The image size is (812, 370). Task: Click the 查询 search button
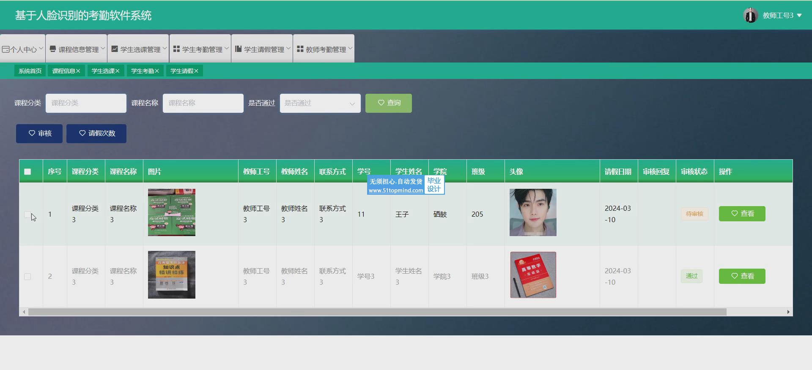click(389, 103)
